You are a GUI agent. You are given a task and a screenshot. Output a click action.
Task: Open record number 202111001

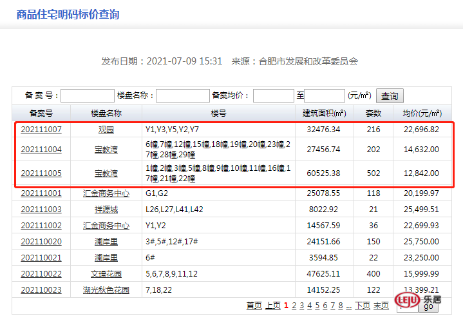point(41,193)
